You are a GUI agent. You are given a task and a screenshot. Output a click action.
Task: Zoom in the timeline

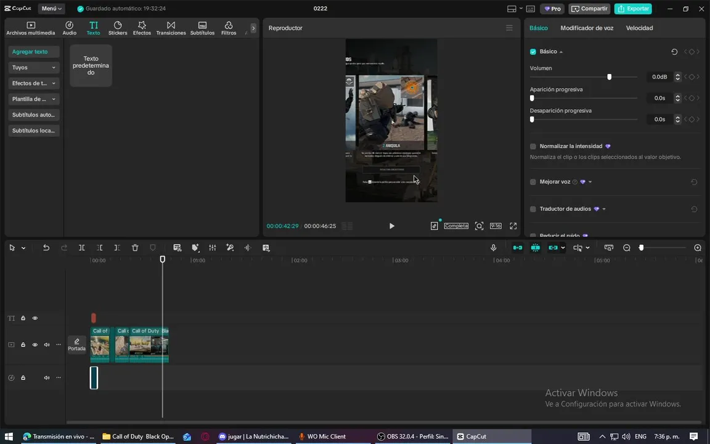698,248
